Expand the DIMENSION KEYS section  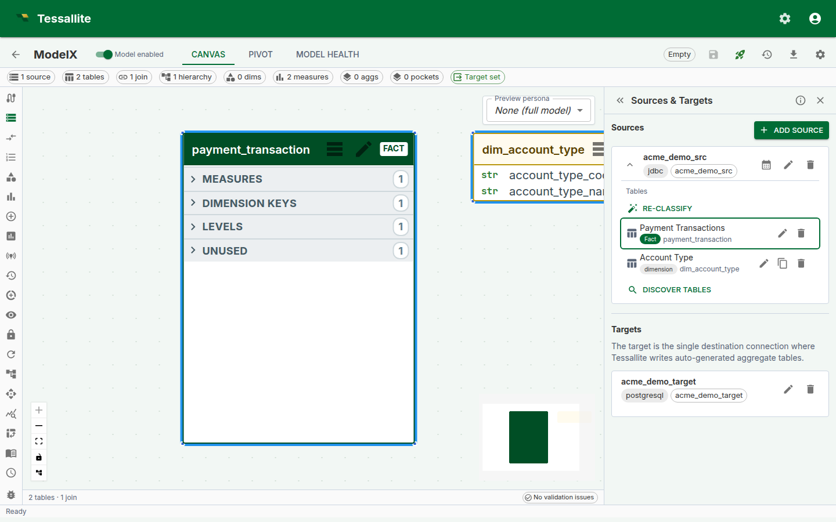298,203
